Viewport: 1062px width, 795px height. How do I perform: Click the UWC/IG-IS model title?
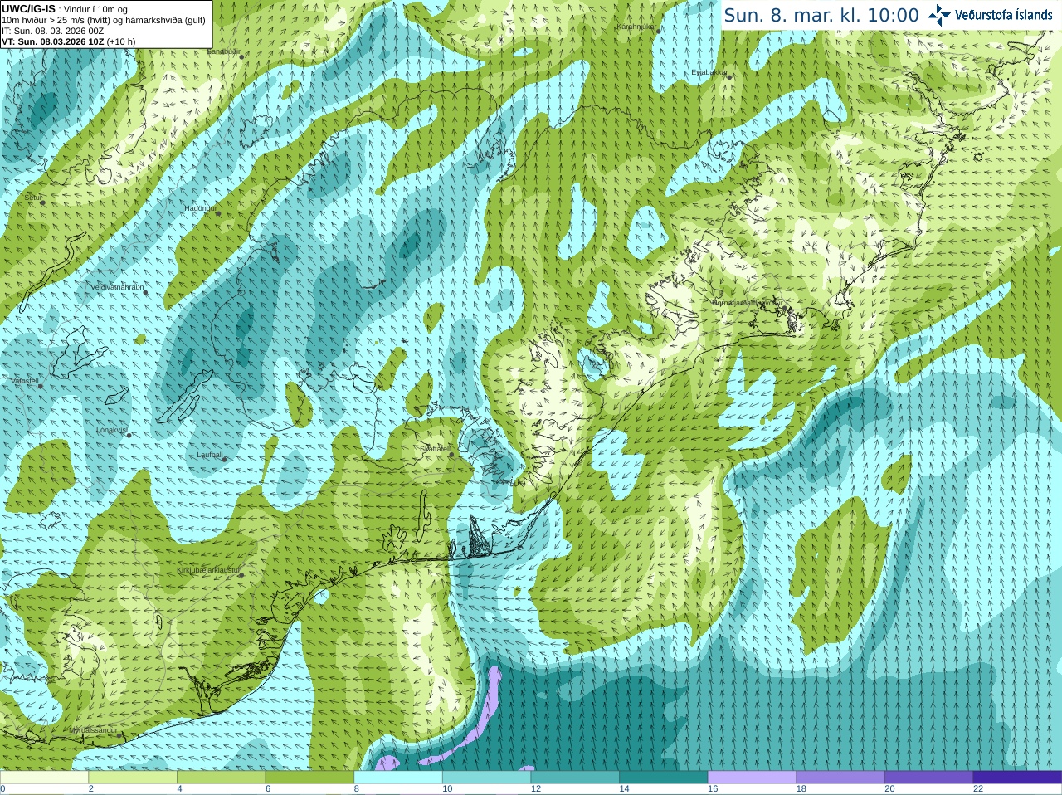28,8
